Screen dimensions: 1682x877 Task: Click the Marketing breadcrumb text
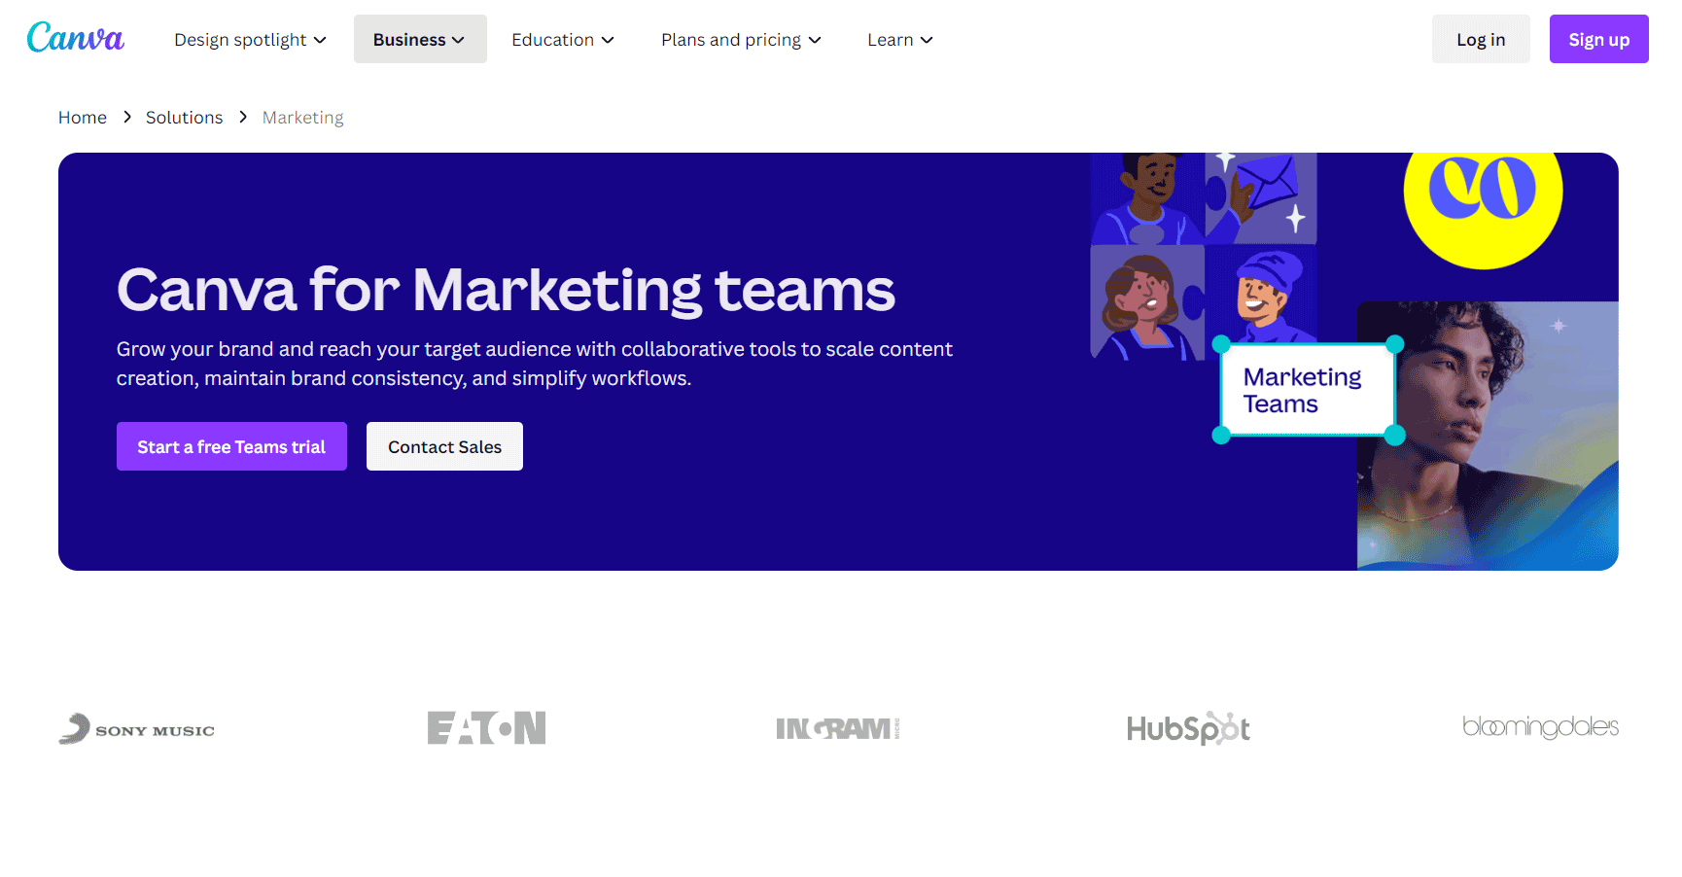[x=302, y=118]
